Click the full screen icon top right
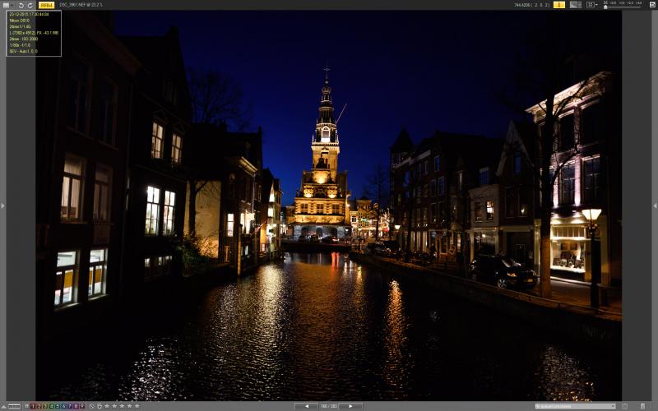This screenshot has width=658, height=411. (652, 5)
